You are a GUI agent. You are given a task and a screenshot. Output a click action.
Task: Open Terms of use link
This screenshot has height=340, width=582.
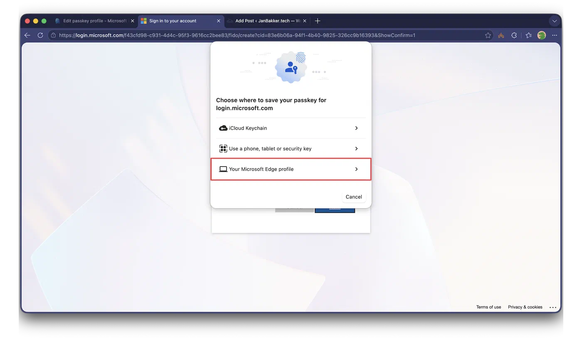pos(488,307)
